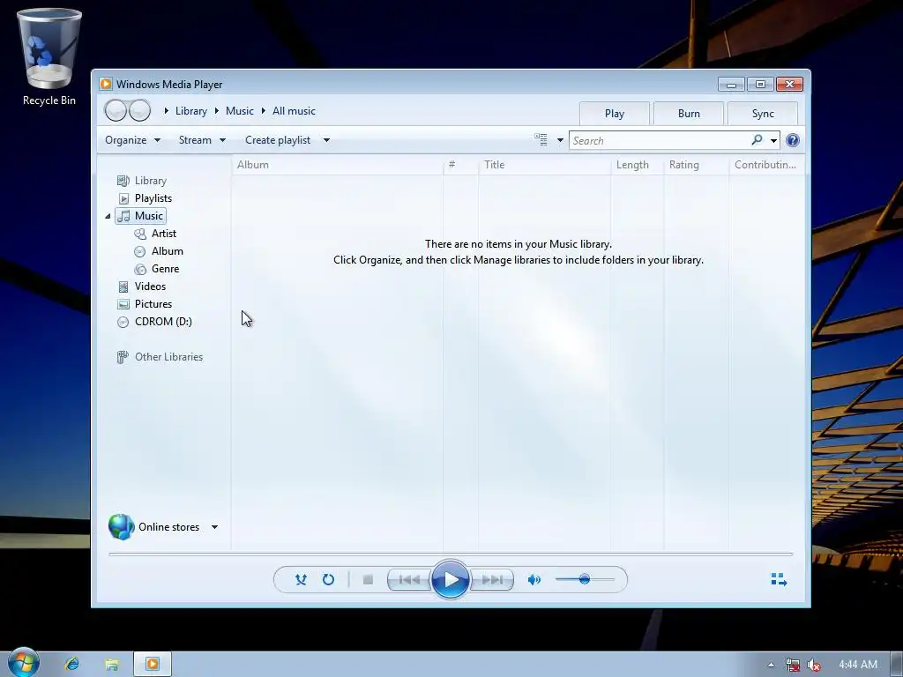Image resolution: width=903 pixels, height=677 pixels.
Task: Click the Media Player taskbar button
Action: (153, 664)
